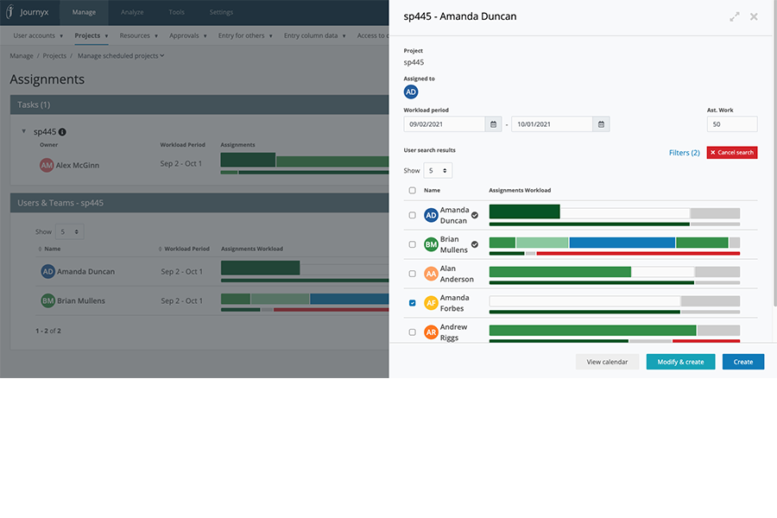Click the AD assigned-to avatar

click(411, 92)
